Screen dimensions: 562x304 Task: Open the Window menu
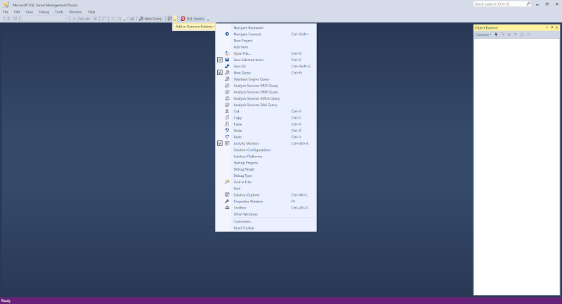point(75,12)
